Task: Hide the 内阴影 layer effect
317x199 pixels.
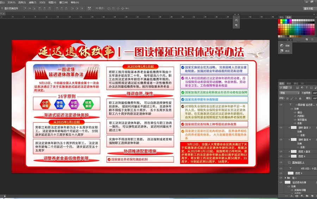Action: [x=295, y=116]
